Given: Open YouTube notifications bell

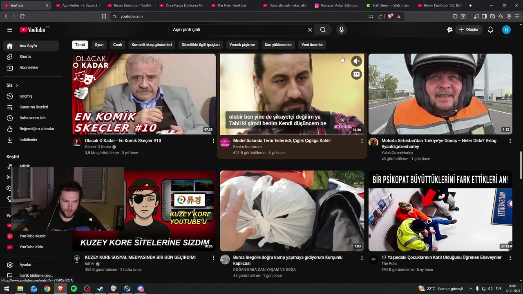Looking at the screenshot, I should click(491, 29).
